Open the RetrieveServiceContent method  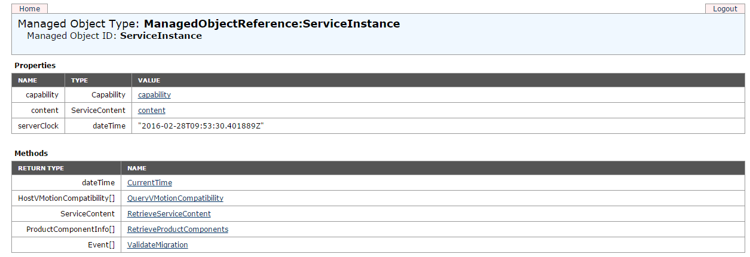[x=169, y=214]
